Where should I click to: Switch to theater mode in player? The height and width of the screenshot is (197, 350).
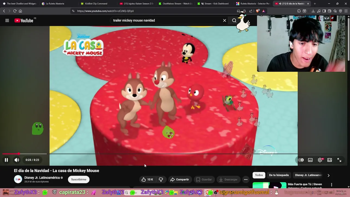click(x=330, y=160)
